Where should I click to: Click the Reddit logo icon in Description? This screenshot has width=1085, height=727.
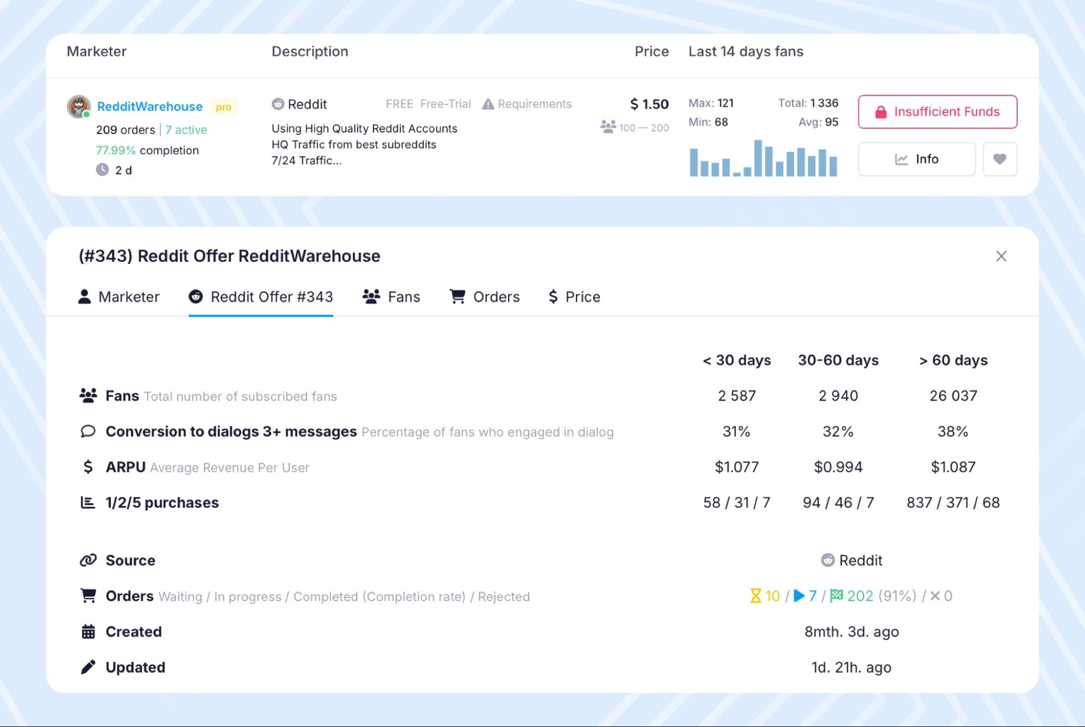click(278, 104)
